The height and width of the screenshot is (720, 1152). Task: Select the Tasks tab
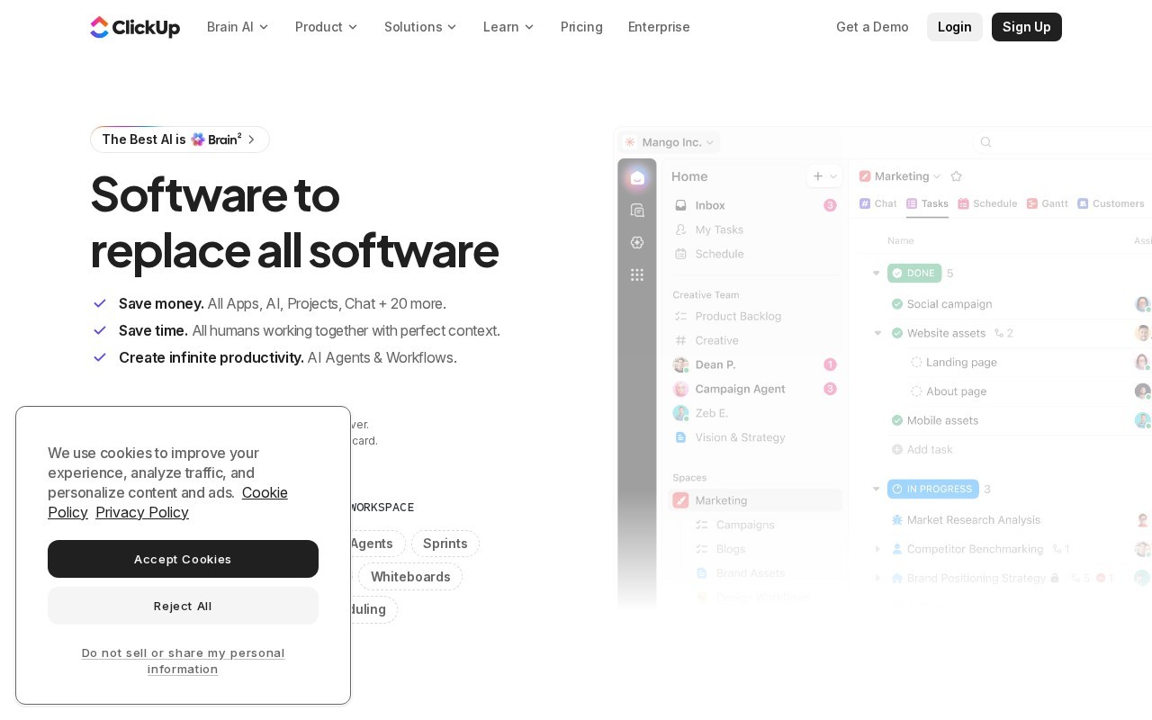(x=927, y=203)
